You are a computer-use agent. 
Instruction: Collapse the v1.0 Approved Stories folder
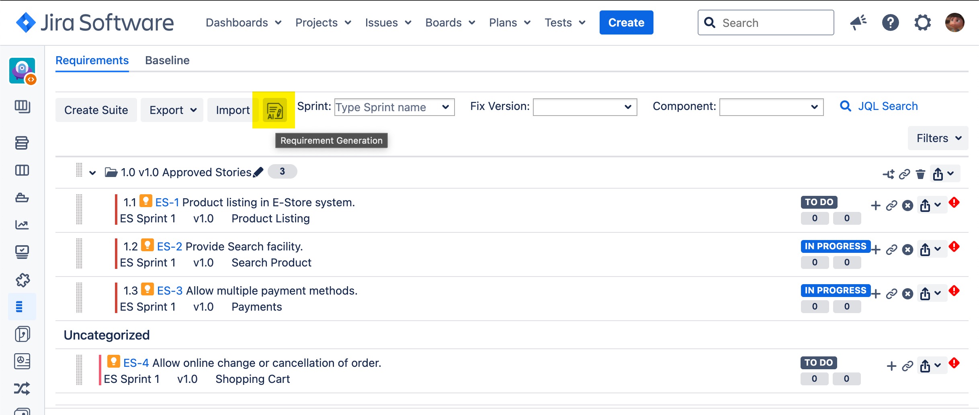(92, 173)
